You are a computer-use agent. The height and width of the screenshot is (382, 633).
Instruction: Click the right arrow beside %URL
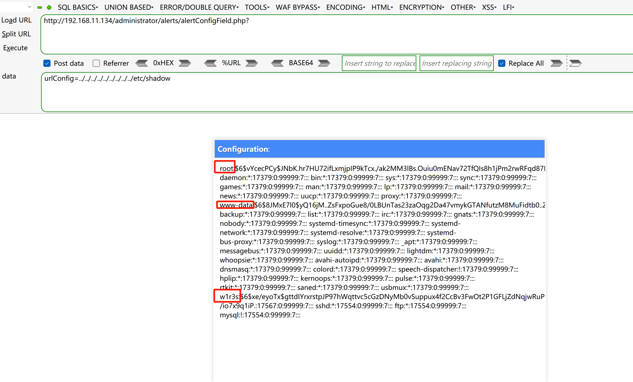click(x=251, y=63)
